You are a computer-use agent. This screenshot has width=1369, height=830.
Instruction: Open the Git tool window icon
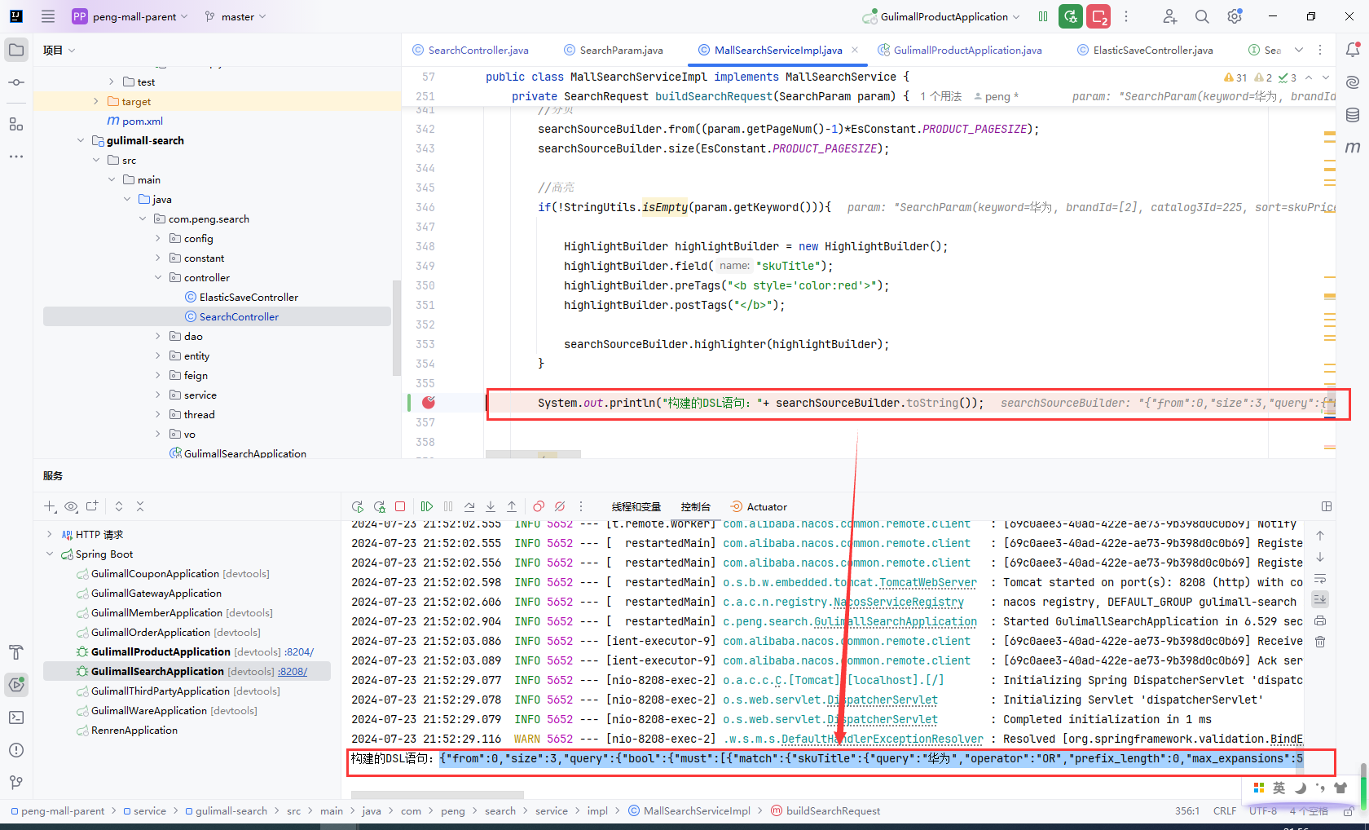(16, 783)
